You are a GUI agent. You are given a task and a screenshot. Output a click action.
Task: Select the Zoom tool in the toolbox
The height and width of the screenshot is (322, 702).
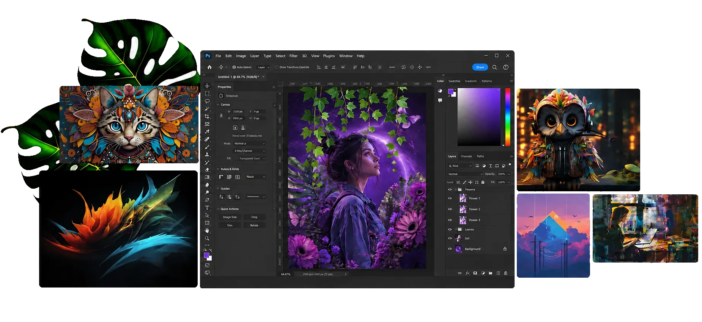[x=207, y=238]
